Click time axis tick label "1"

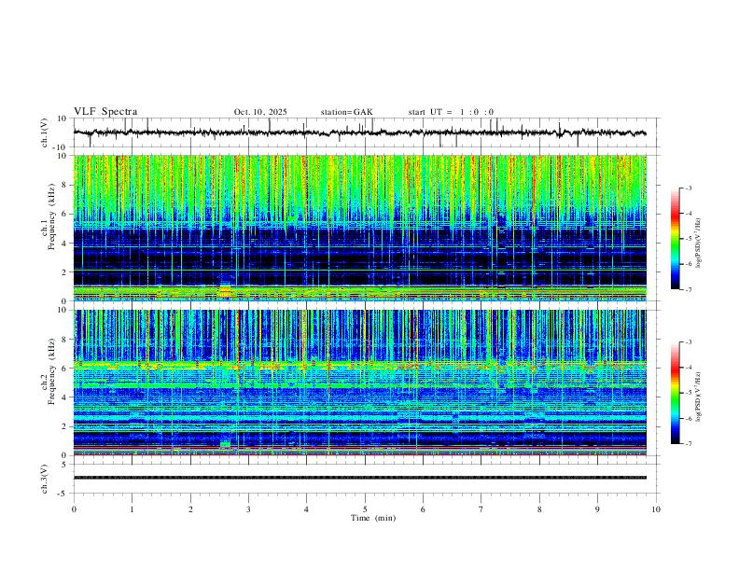(132, 509)
